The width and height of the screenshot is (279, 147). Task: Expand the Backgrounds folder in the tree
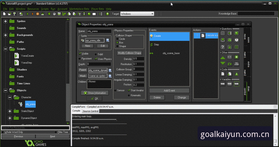[6, 35]
